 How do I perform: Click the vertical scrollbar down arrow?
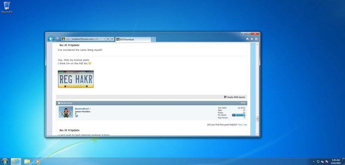tap(257, 134)
